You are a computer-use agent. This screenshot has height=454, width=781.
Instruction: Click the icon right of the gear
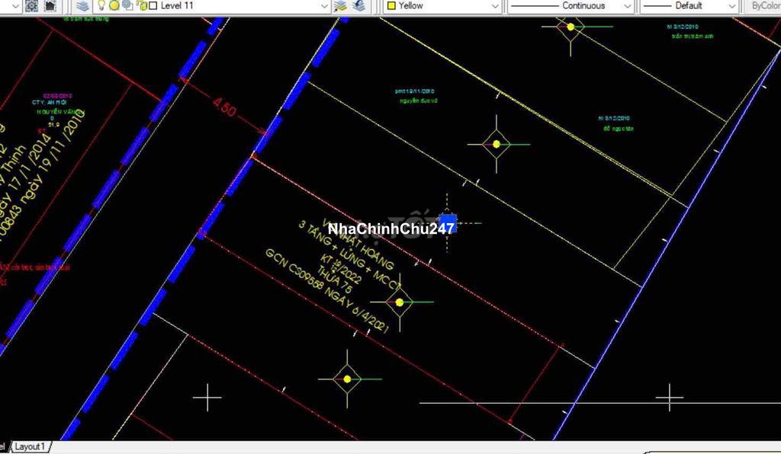50,5
